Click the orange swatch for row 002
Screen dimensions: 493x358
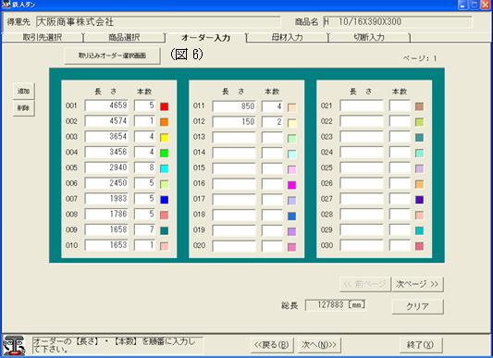click(164, 122)
